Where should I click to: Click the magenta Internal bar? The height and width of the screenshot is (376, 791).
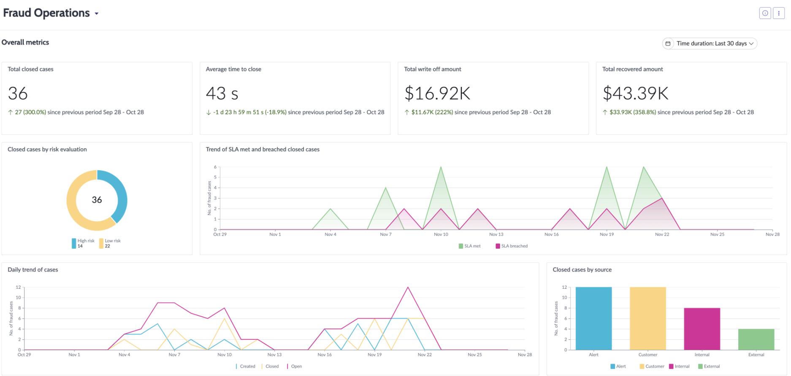point(702,329)
